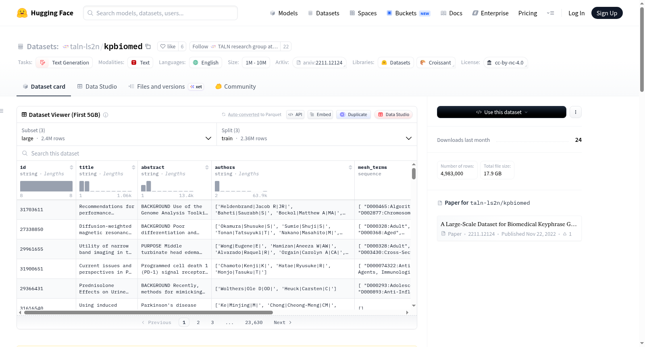The height and width of the screenshot is (347, 645).
Task: Click the Embed button
Action: (x=320, y=114)
